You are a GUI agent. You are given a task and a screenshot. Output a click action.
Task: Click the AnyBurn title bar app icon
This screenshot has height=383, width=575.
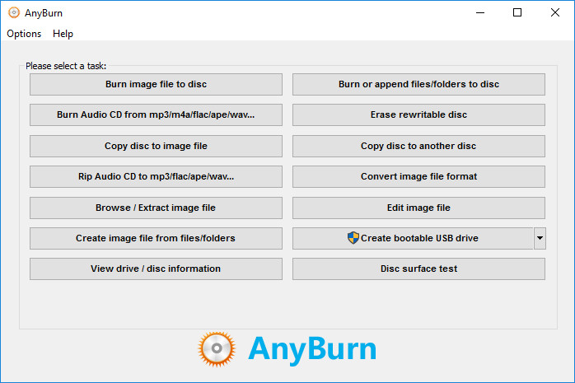[13, 12]
